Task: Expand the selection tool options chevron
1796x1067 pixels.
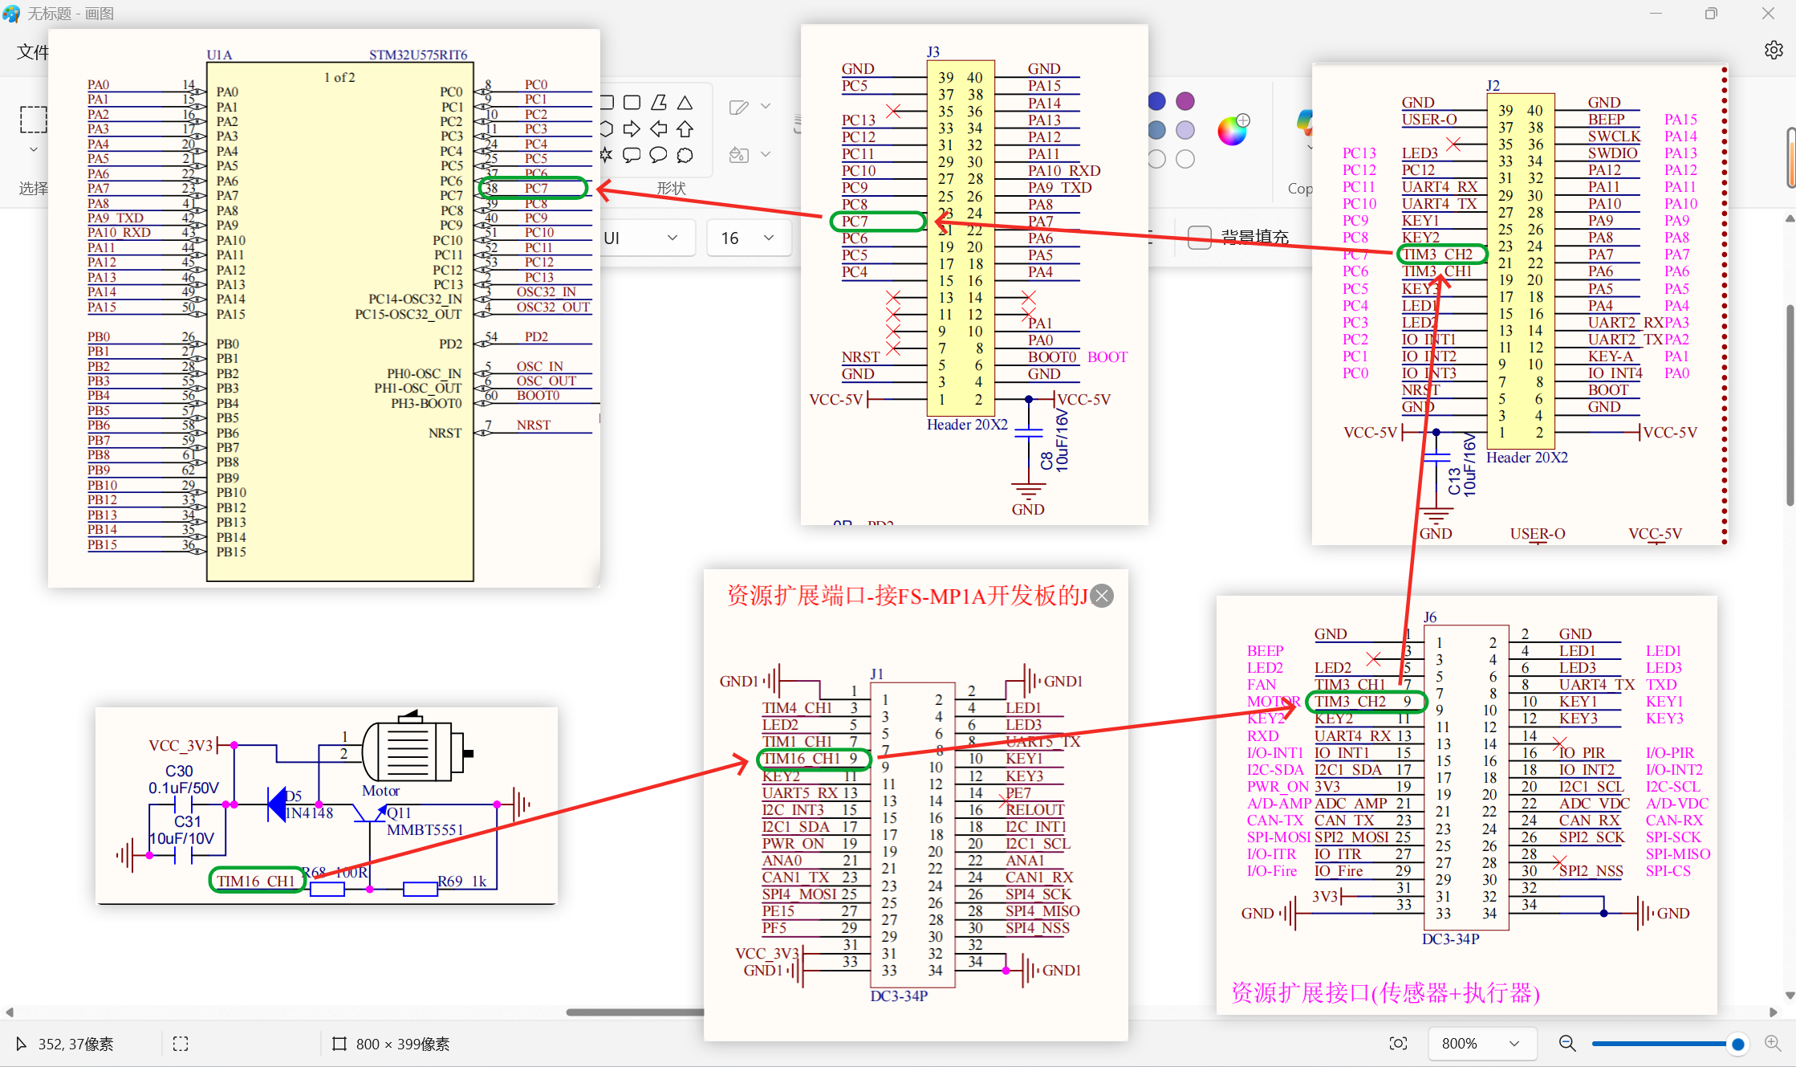Action: [x=33, y=149]
